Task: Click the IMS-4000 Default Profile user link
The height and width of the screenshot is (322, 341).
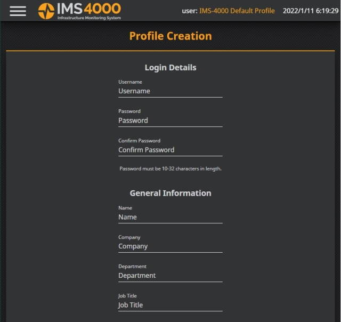Action: [x=237, y=11]
